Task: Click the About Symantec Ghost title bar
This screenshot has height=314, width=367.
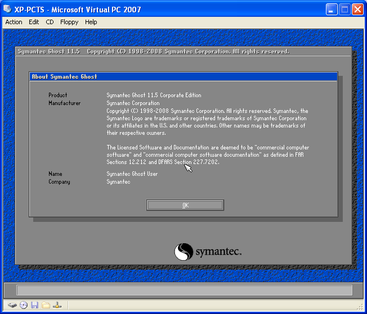Action: pyautogui.click(x=183, y=76)
